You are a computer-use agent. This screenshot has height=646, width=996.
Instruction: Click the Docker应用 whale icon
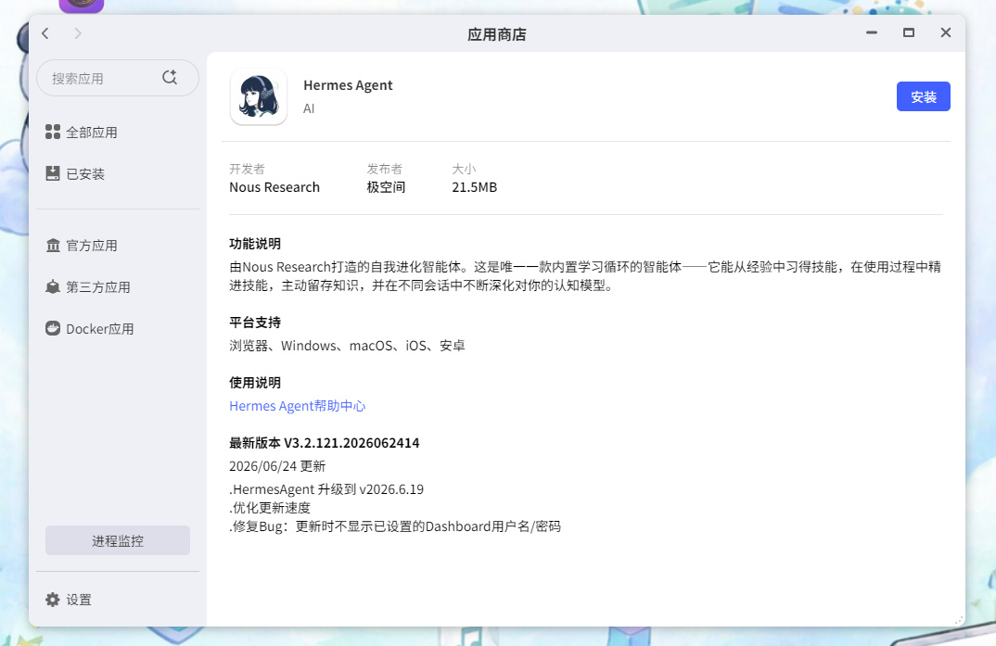pyautogui.click(x=53, y=328)
